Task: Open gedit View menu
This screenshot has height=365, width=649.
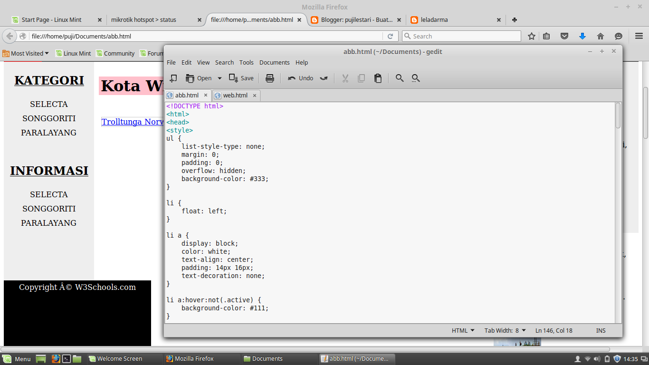Action: [x=203, y=62]
